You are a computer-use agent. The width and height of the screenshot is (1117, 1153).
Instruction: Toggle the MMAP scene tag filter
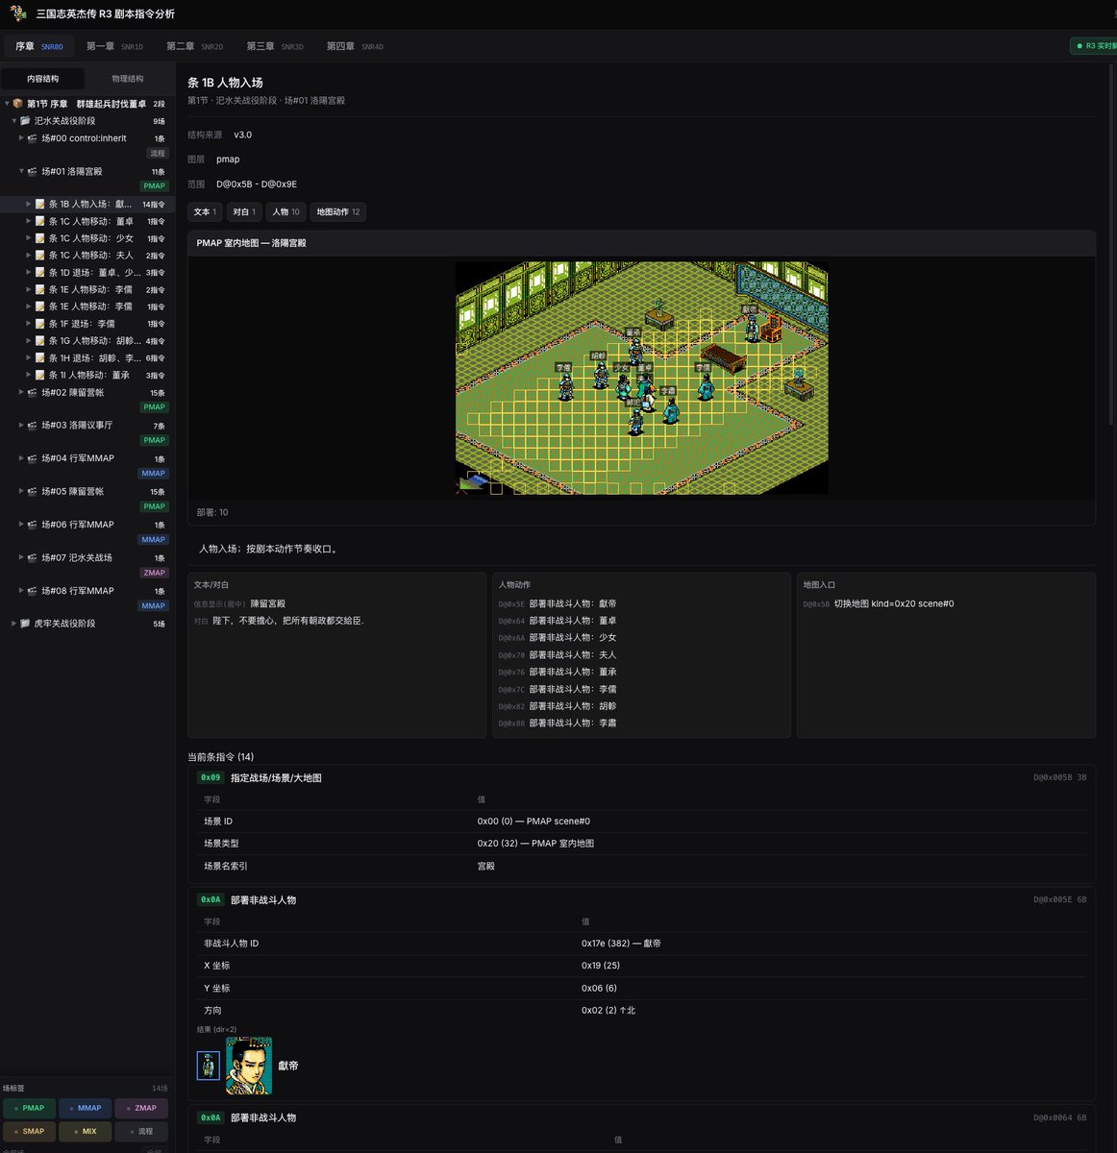[85, 1108]
